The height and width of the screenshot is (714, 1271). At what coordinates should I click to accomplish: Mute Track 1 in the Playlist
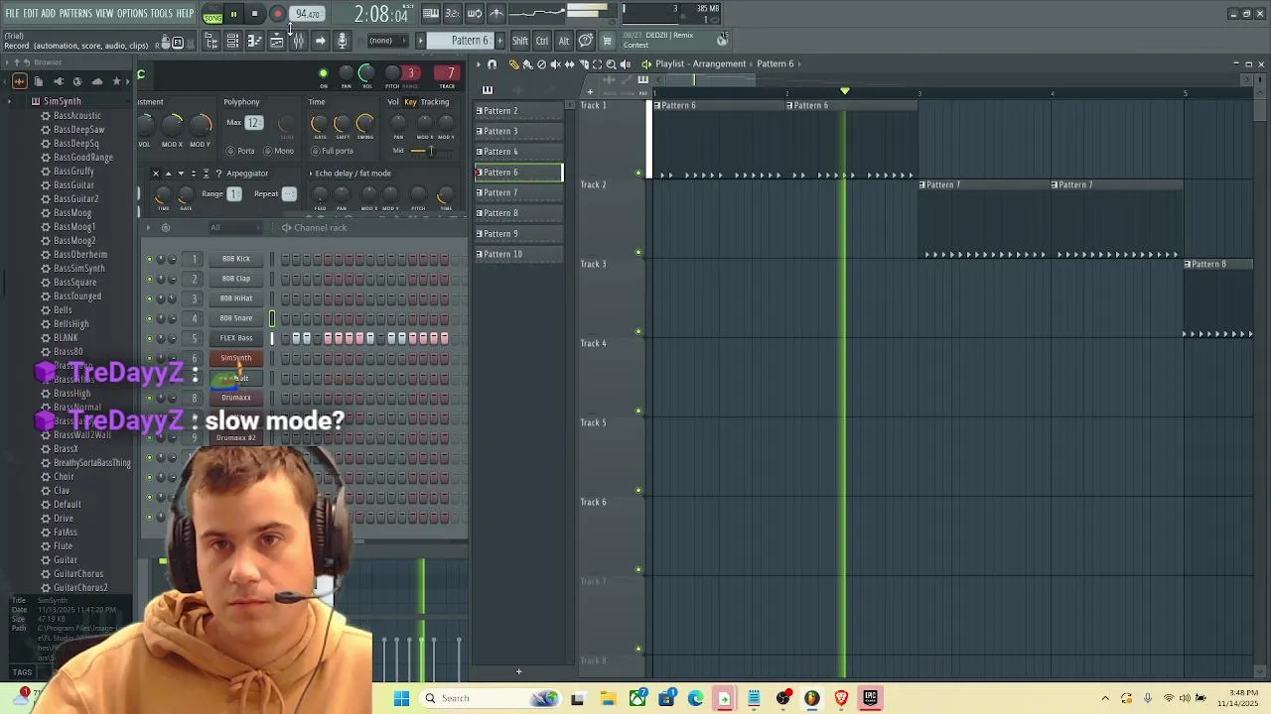click(638, 173)
